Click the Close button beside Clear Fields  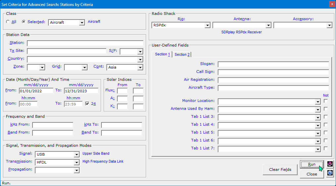(x=311, y=174)
